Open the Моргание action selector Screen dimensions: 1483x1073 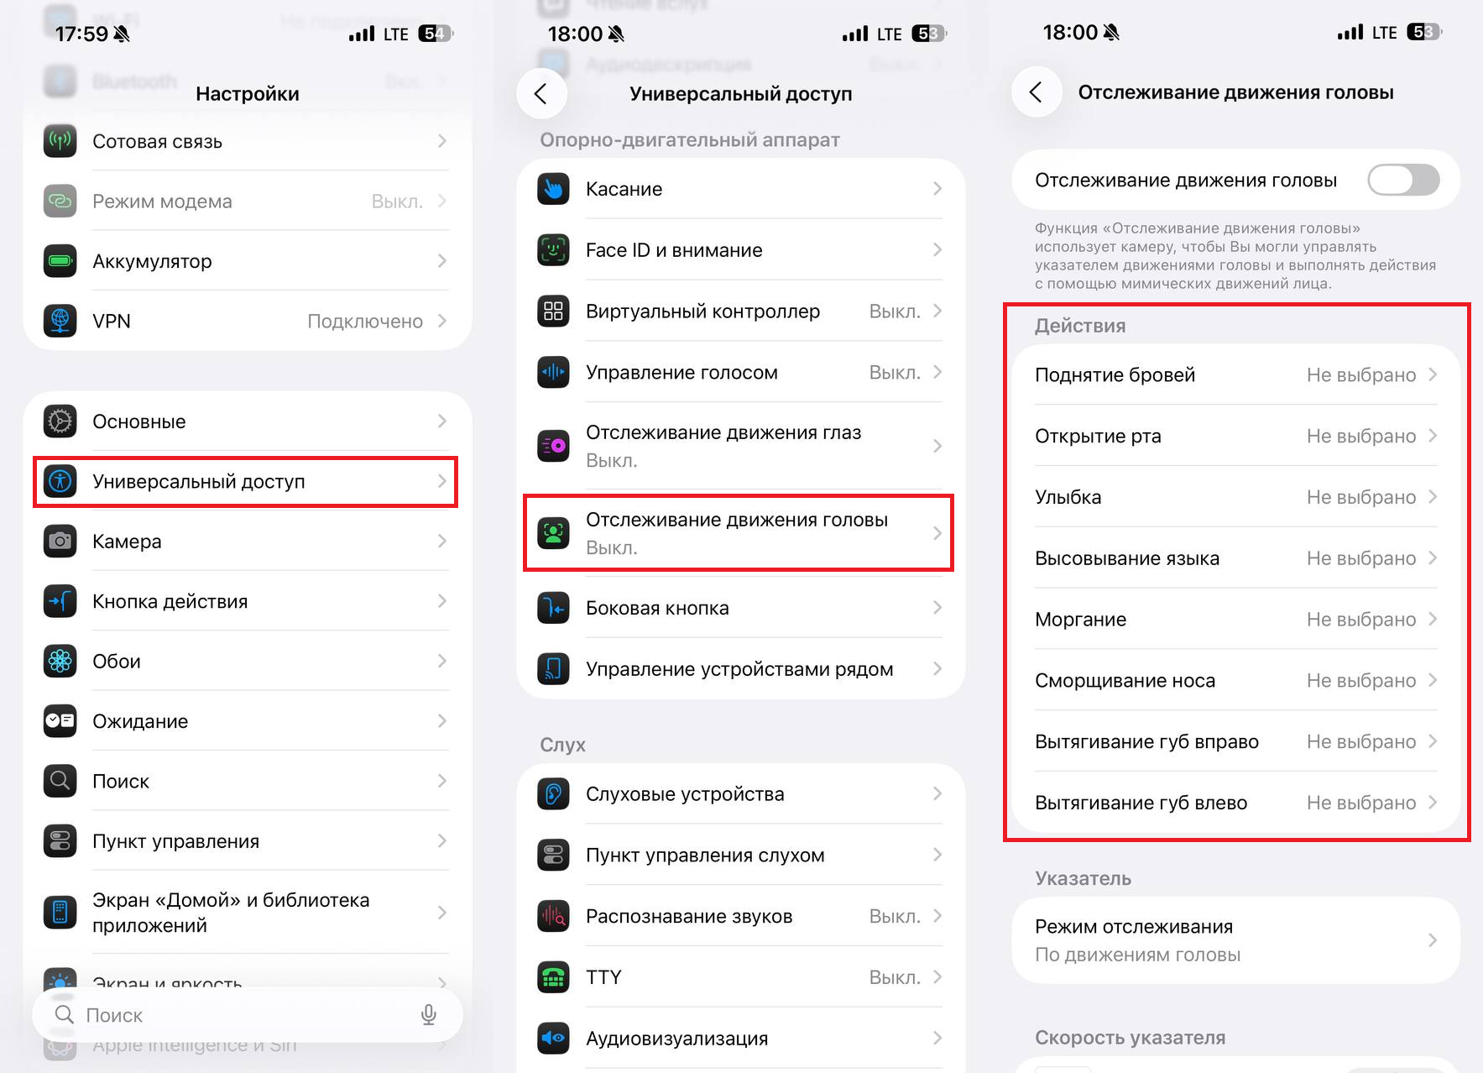[x=1235, y=620]
